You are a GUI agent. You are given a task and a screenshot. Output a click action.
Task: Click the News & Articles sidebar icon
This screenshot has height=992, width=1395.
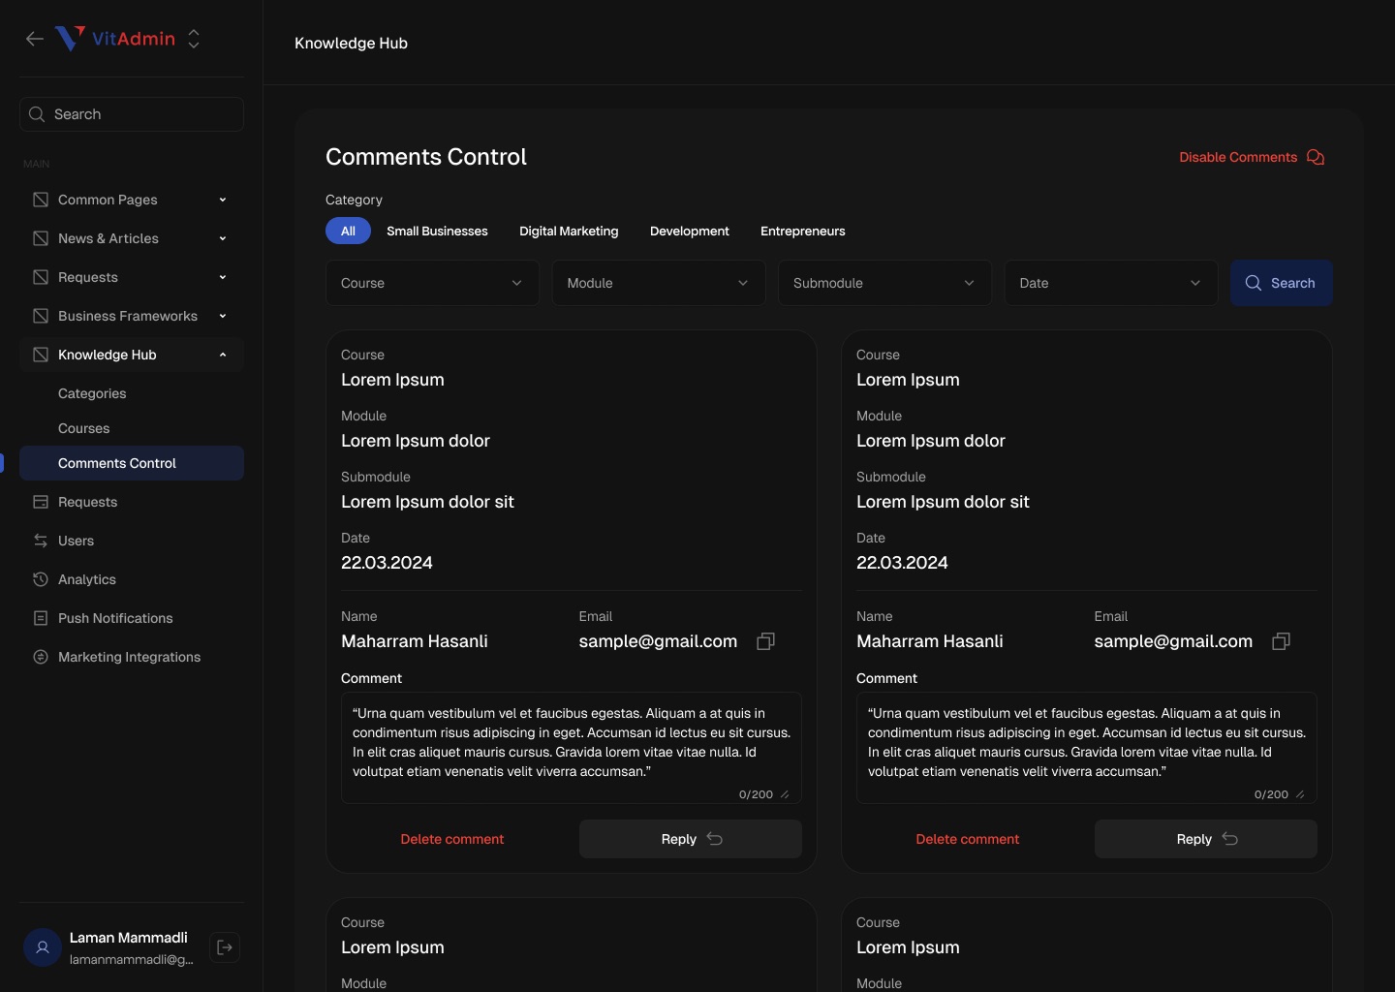41,238
